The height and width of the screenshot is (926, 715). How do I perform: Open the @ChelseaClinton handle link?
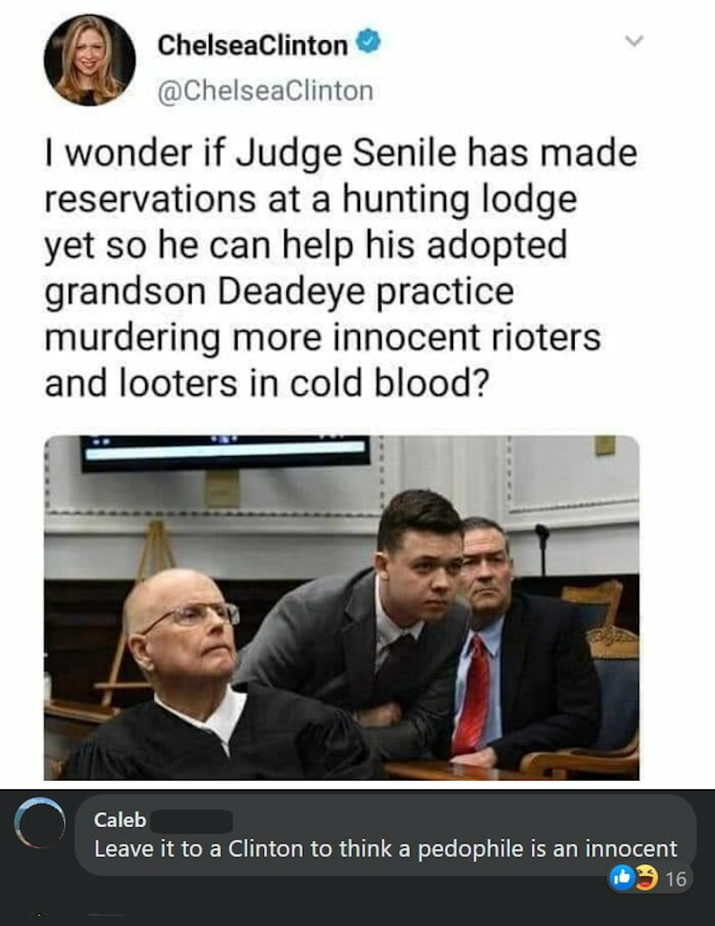click(x=265, y=91)
